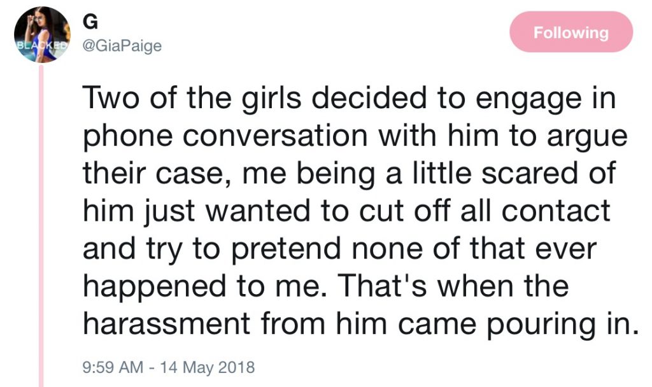Click the pink thread connector line

41,225
